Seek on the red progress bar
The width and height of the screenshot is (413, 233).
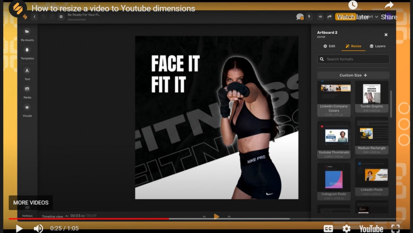(x=88, y=219)
